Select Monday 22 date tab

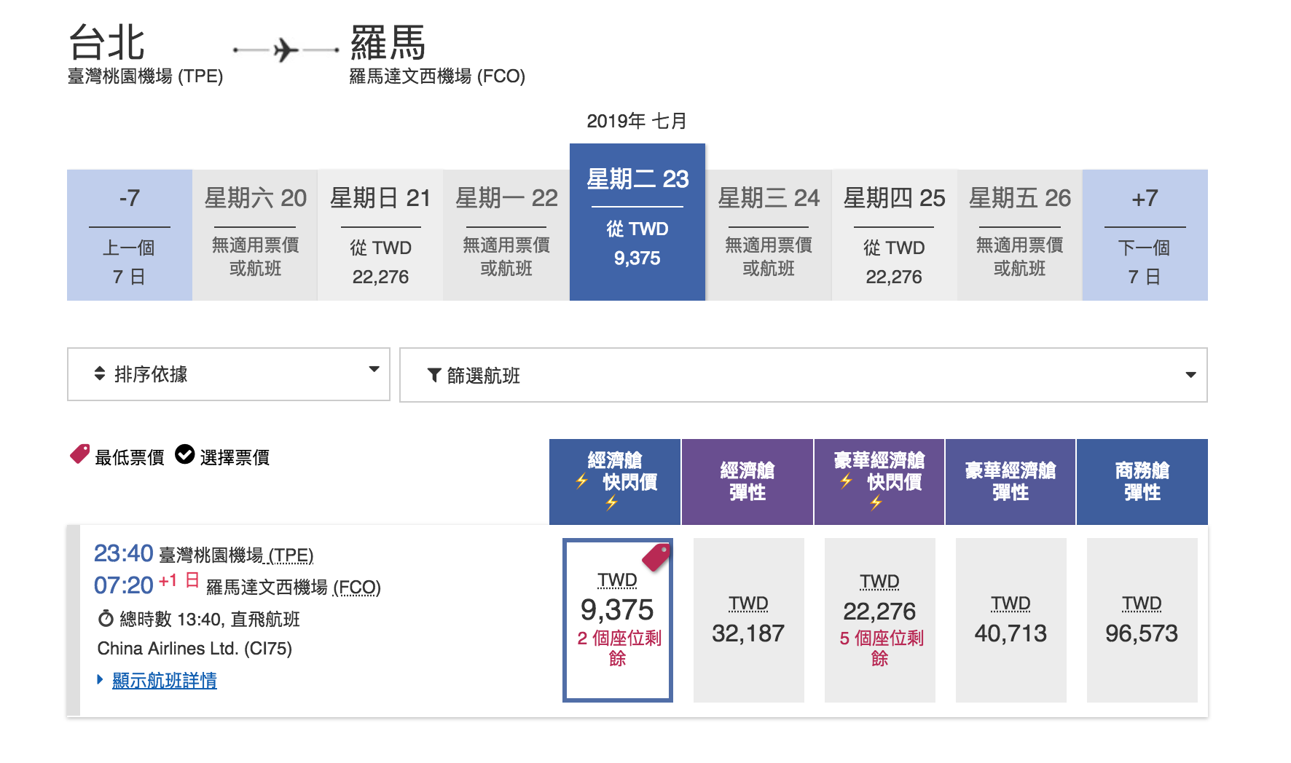click(x=506, y=235)
